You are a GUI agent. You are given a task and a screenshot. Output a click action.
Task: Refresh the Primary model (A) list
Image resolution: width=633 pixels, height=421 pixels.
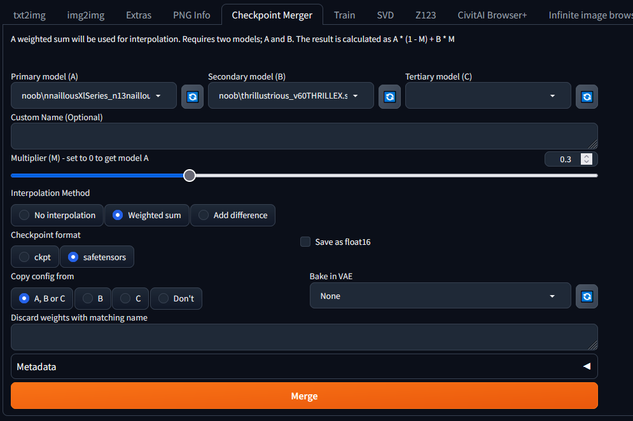coord(192,97)
